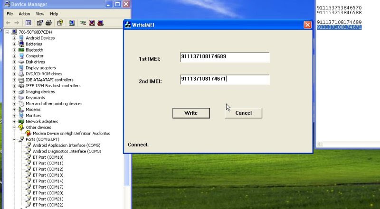
Task: Click the Forward arrow in Device Manager toolbar
Action: coord(17,23)
